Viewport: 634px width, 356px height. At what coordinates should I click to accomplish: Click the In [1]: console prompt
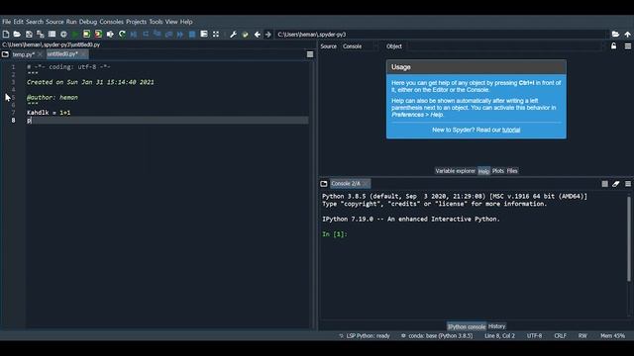tap(335, 234)
